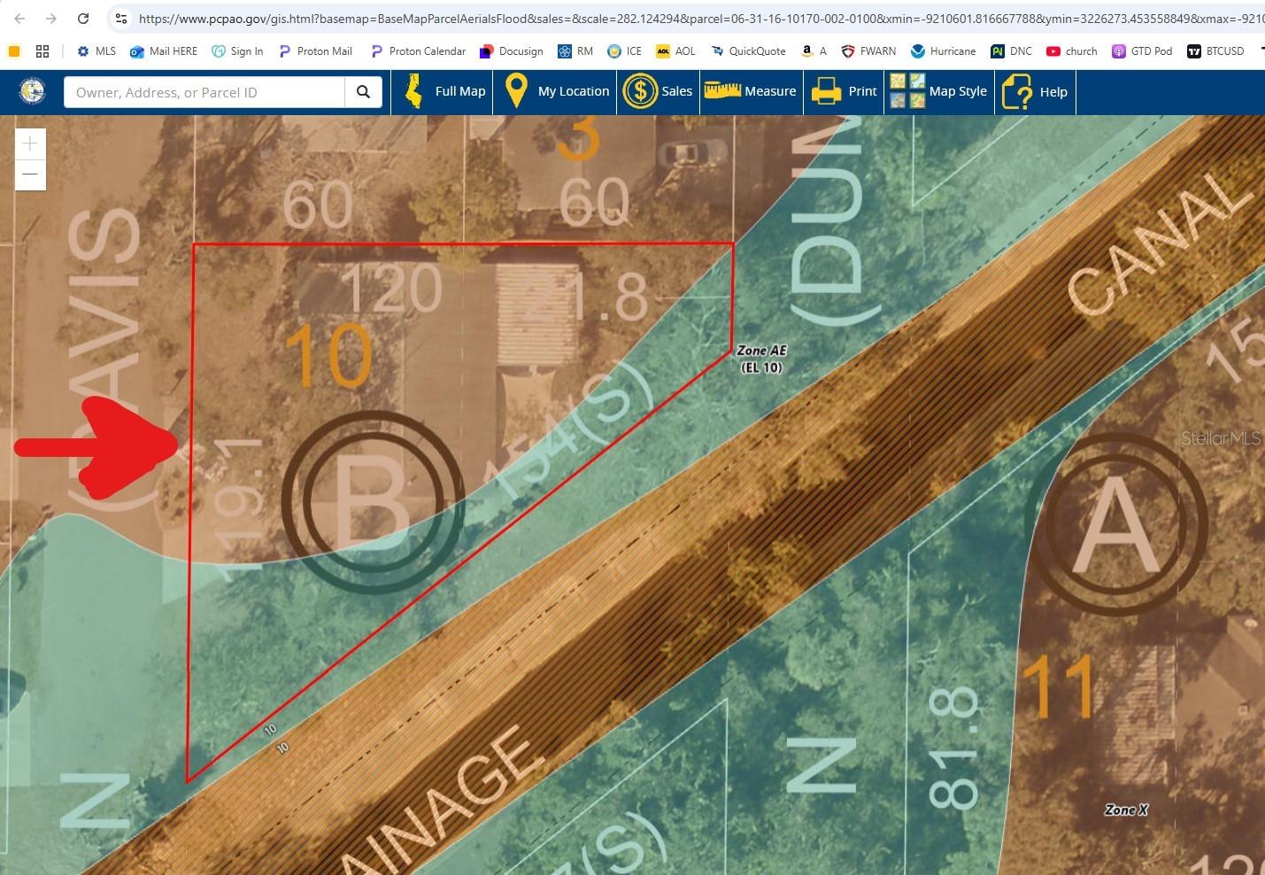1265x875 pixels.
Task: Open the BTCUSD bookmark
Action: pos(1216,50)
